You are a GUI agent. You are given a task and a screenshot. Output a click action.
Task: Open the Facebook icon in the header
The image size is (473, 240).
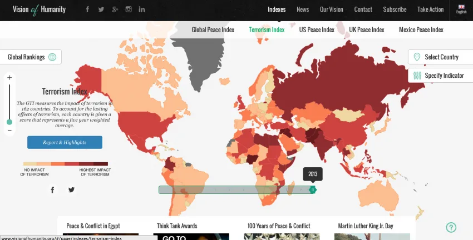[x=87, y=9]
